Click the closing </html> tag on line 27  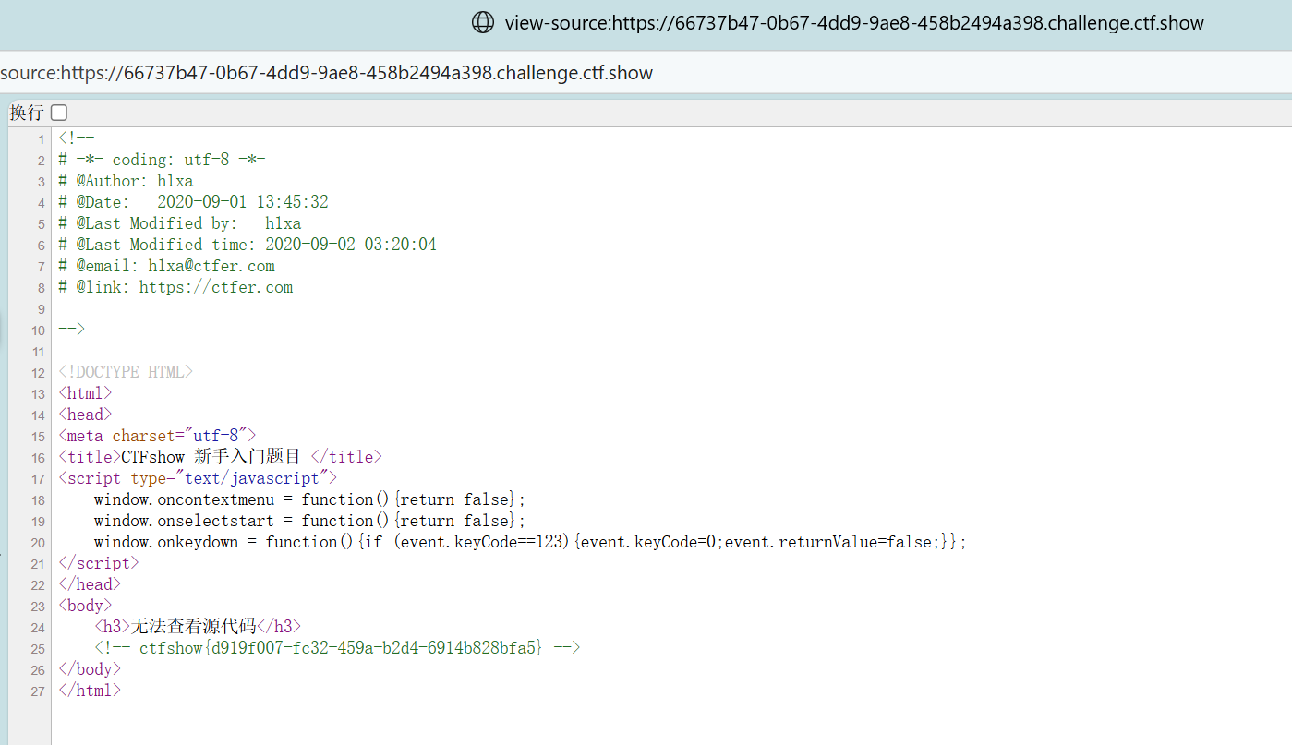(90, 691)
